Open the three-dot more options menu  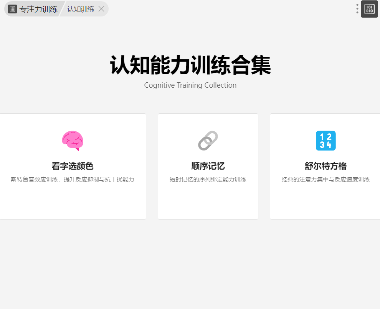357,9
